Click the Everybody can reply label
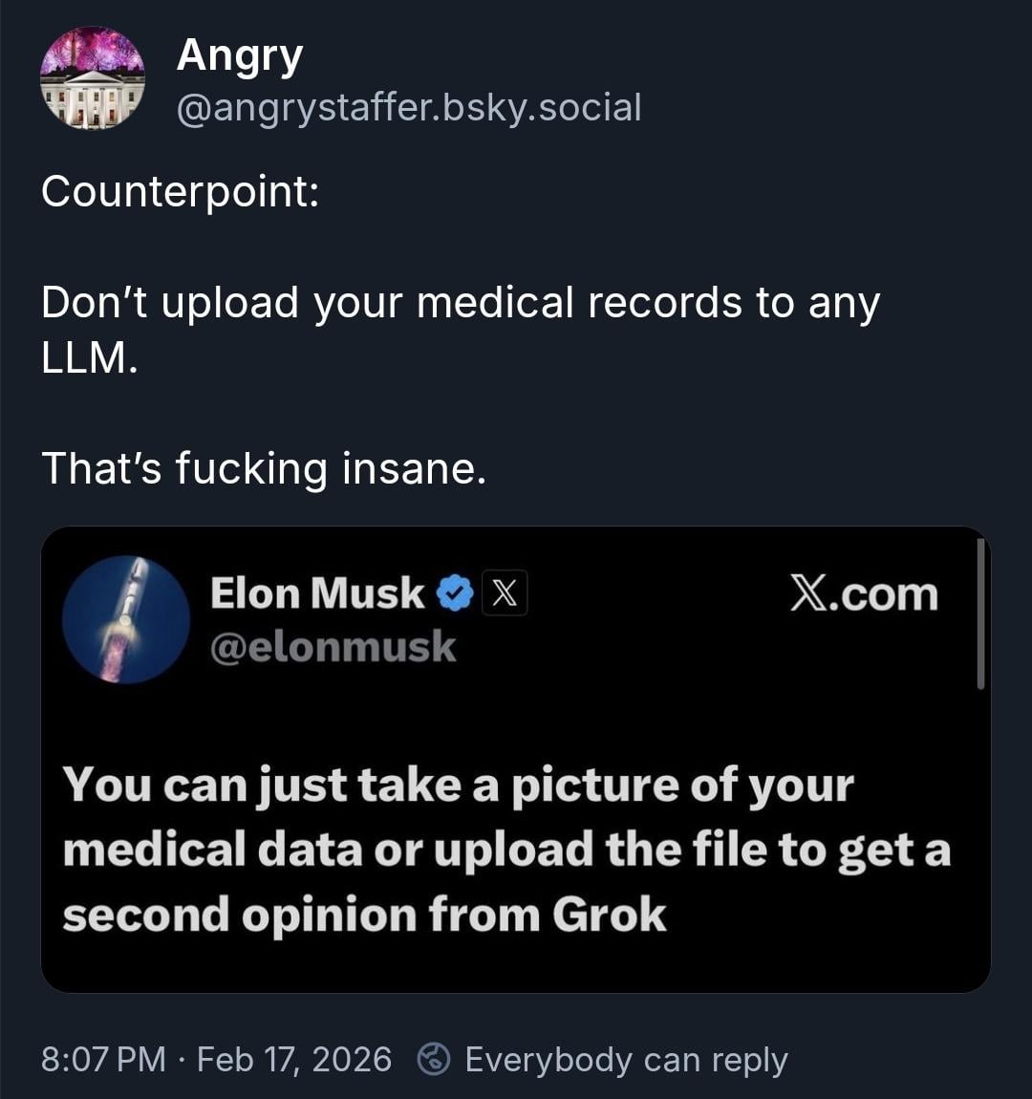 click(x=626, y=1059)
